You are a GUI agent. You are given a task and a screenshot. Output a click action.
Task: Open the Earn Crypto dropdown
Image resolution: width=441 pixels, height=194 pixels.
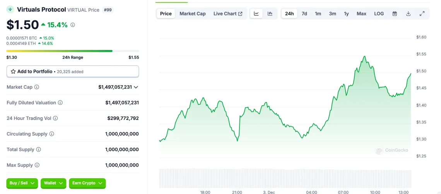tap(87, 183)
